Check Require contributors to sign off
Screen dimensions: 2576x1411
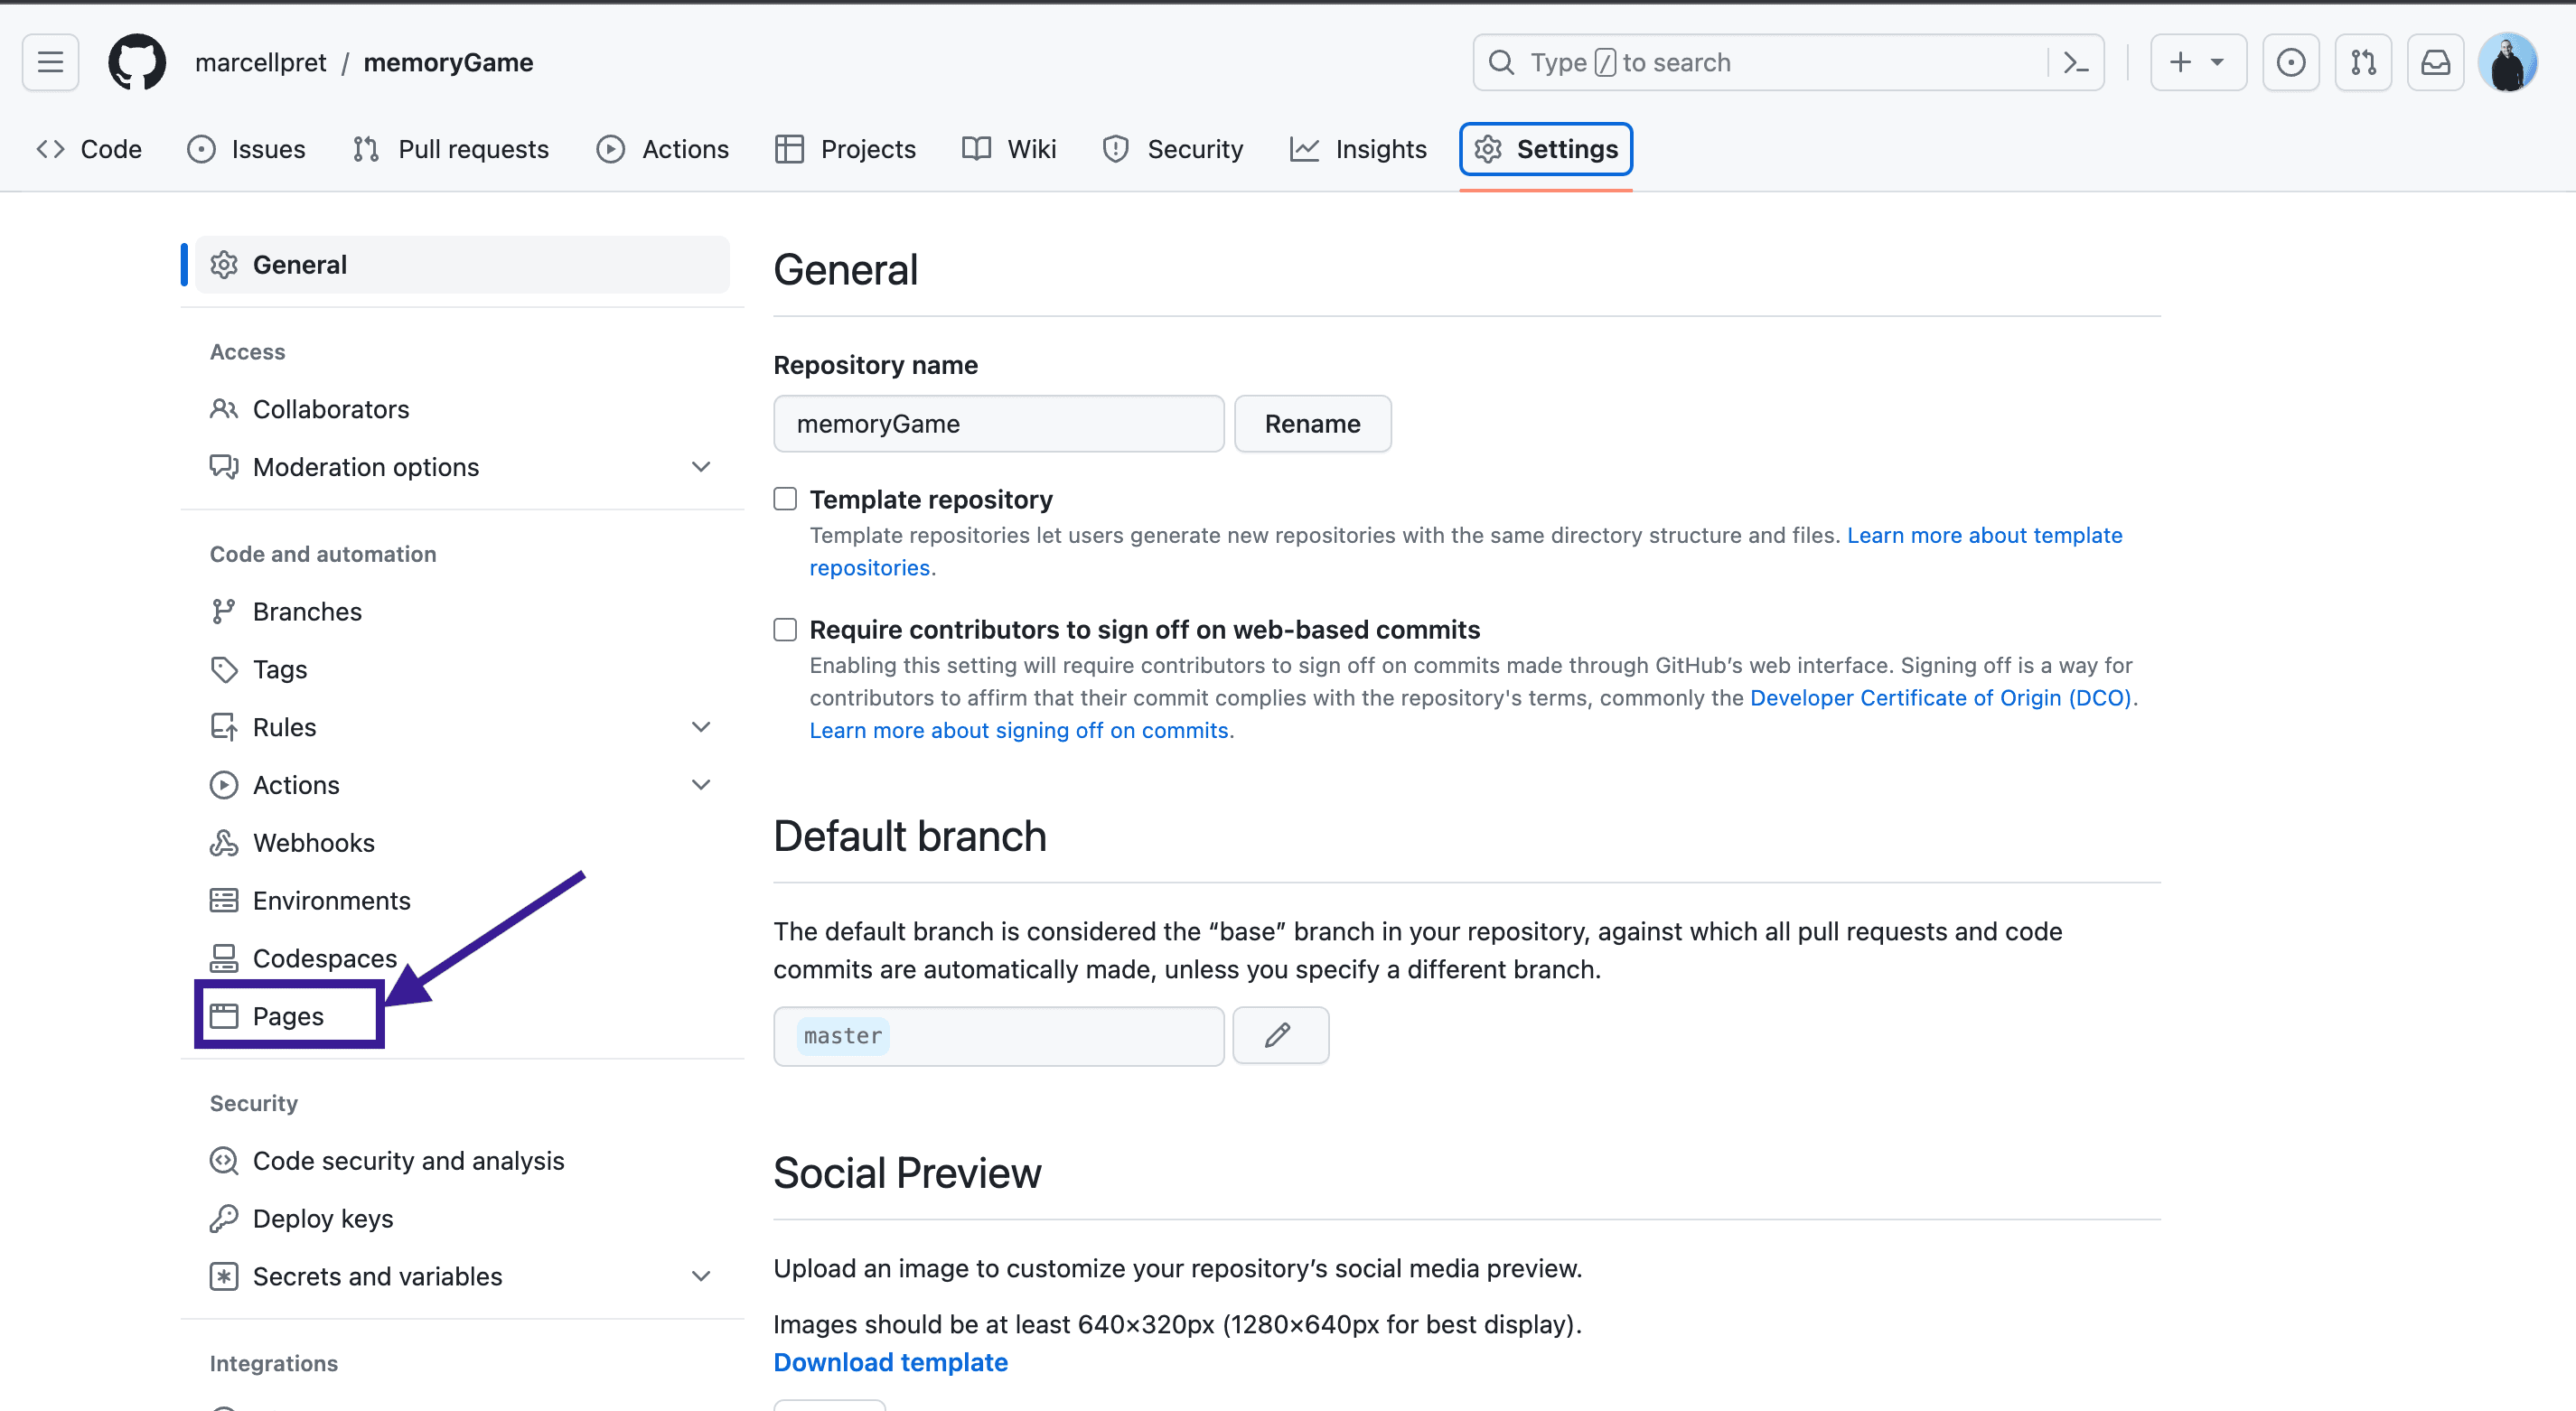click(x=784, y=629)
